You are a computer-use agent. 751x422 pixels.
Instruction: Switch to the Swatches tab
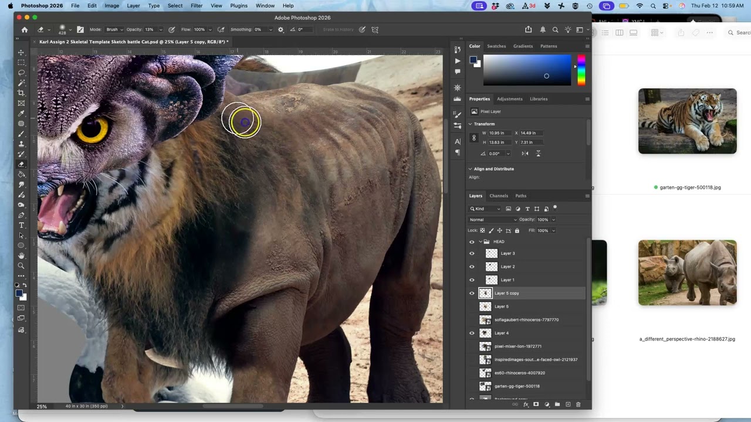496,46
